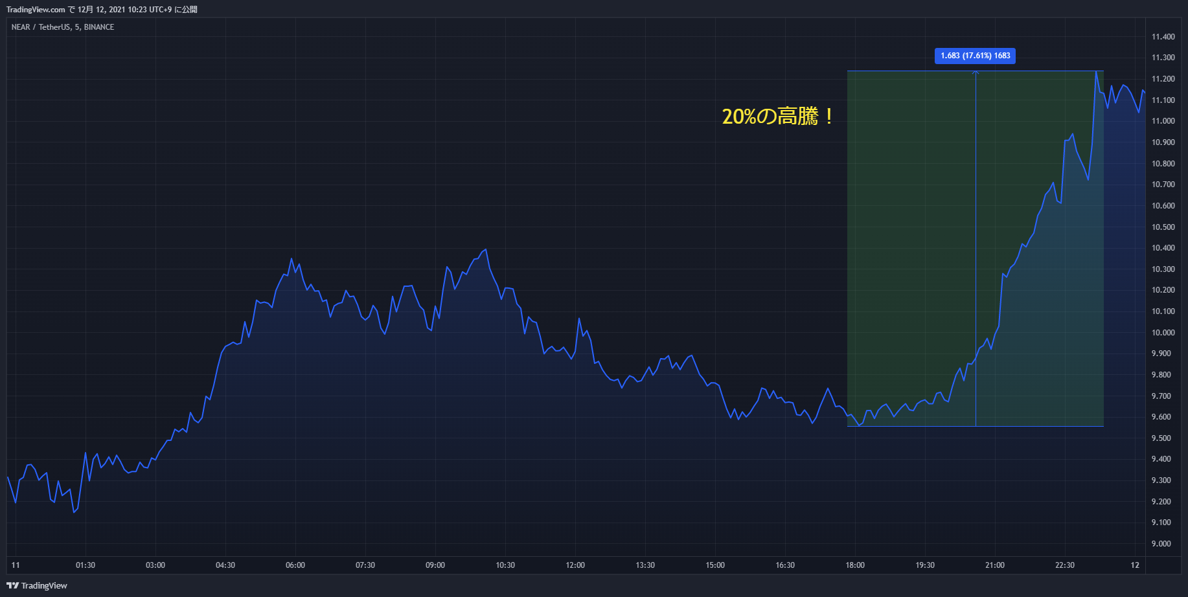Image resolution: width=1188 pixels, height=597 pixels.
Task: Click the 09:00 time axis label
Action: pyautogui.click(x=435, y=565)
